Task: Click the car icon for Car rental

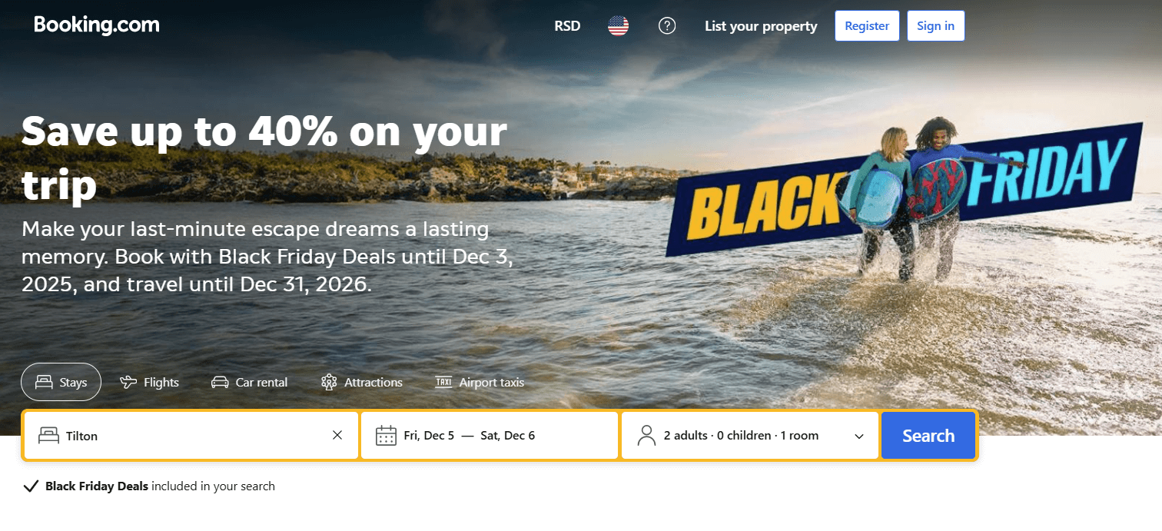Action: tap(220, 382)
